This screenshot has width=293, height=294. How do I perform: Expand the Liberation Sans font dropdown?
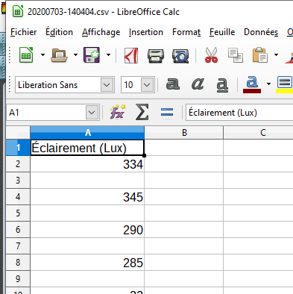click(107, 85)
